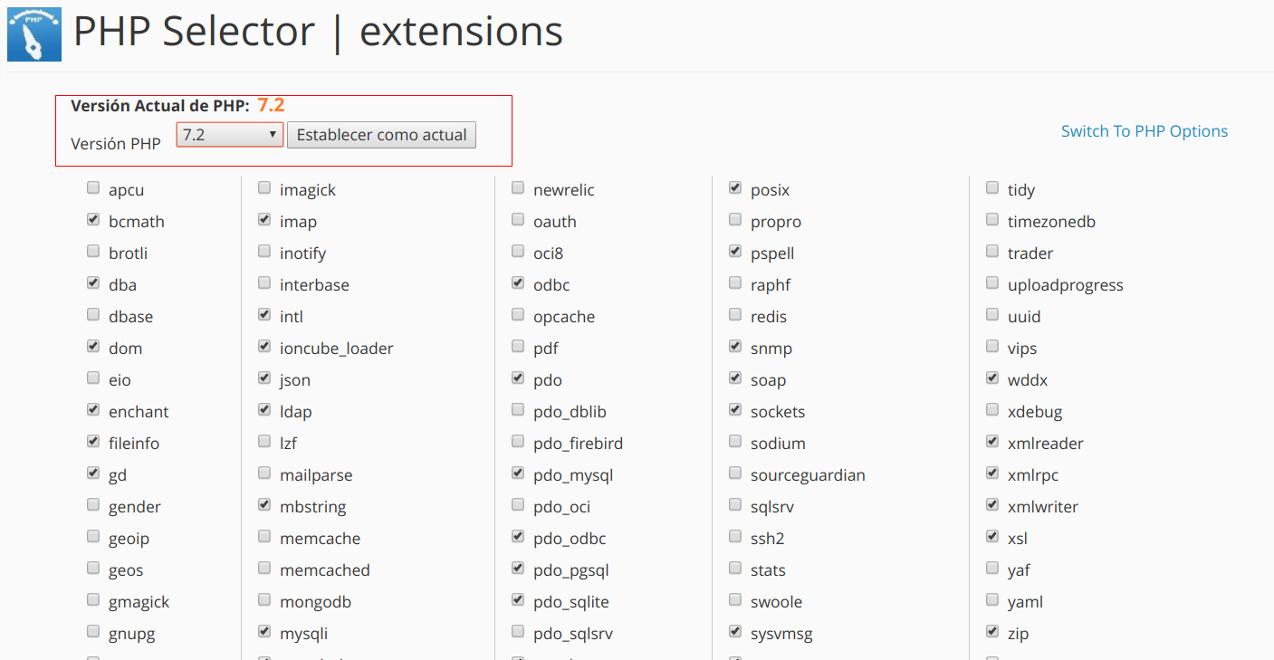This screenshot has height=660, width=1274.
Task: Open the Switch To PHP Options link
Action: 1144,130
